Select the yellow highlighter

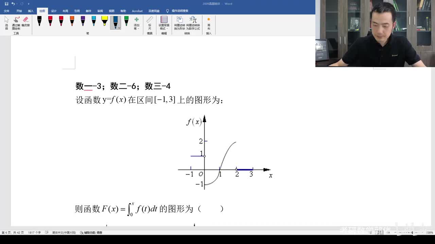click(105, 21)
